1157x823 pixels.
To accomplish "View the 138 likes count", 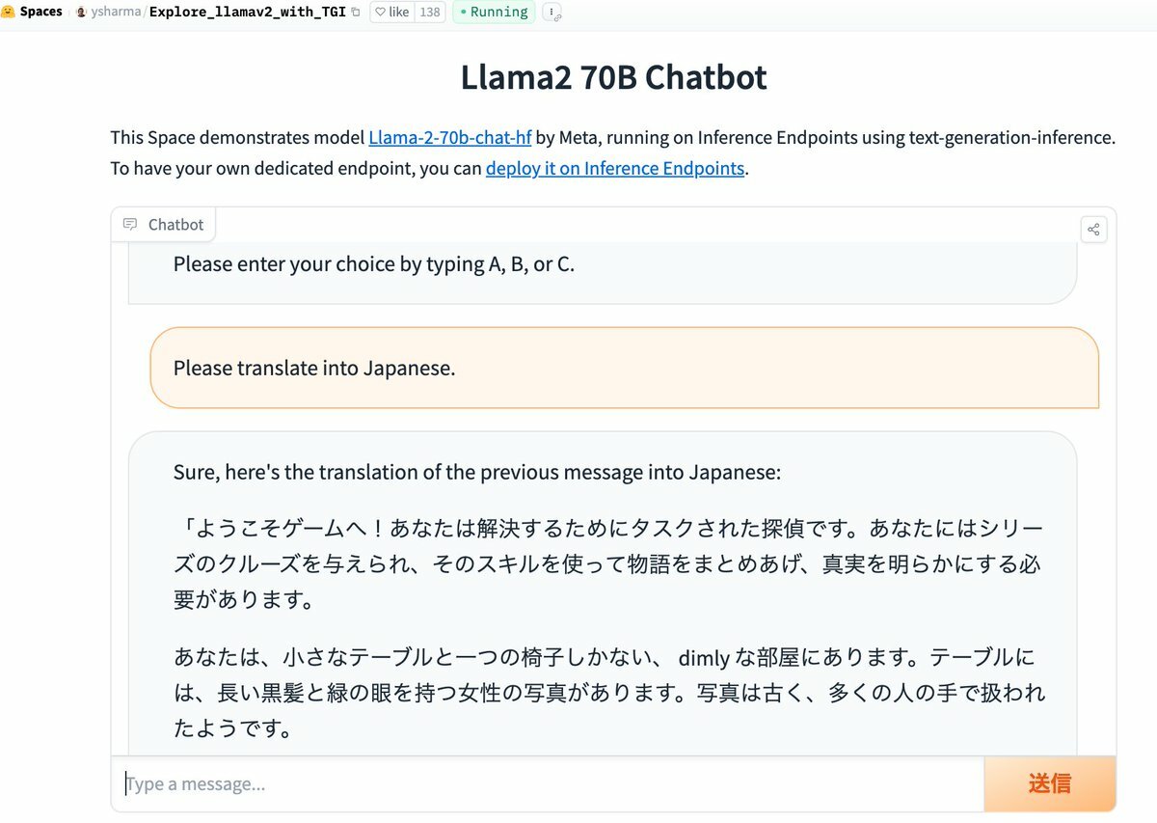I will point(430,13).
